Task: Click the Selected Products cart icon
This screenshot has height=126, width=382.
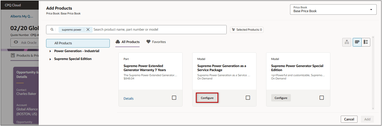Action: click(233, 30)
